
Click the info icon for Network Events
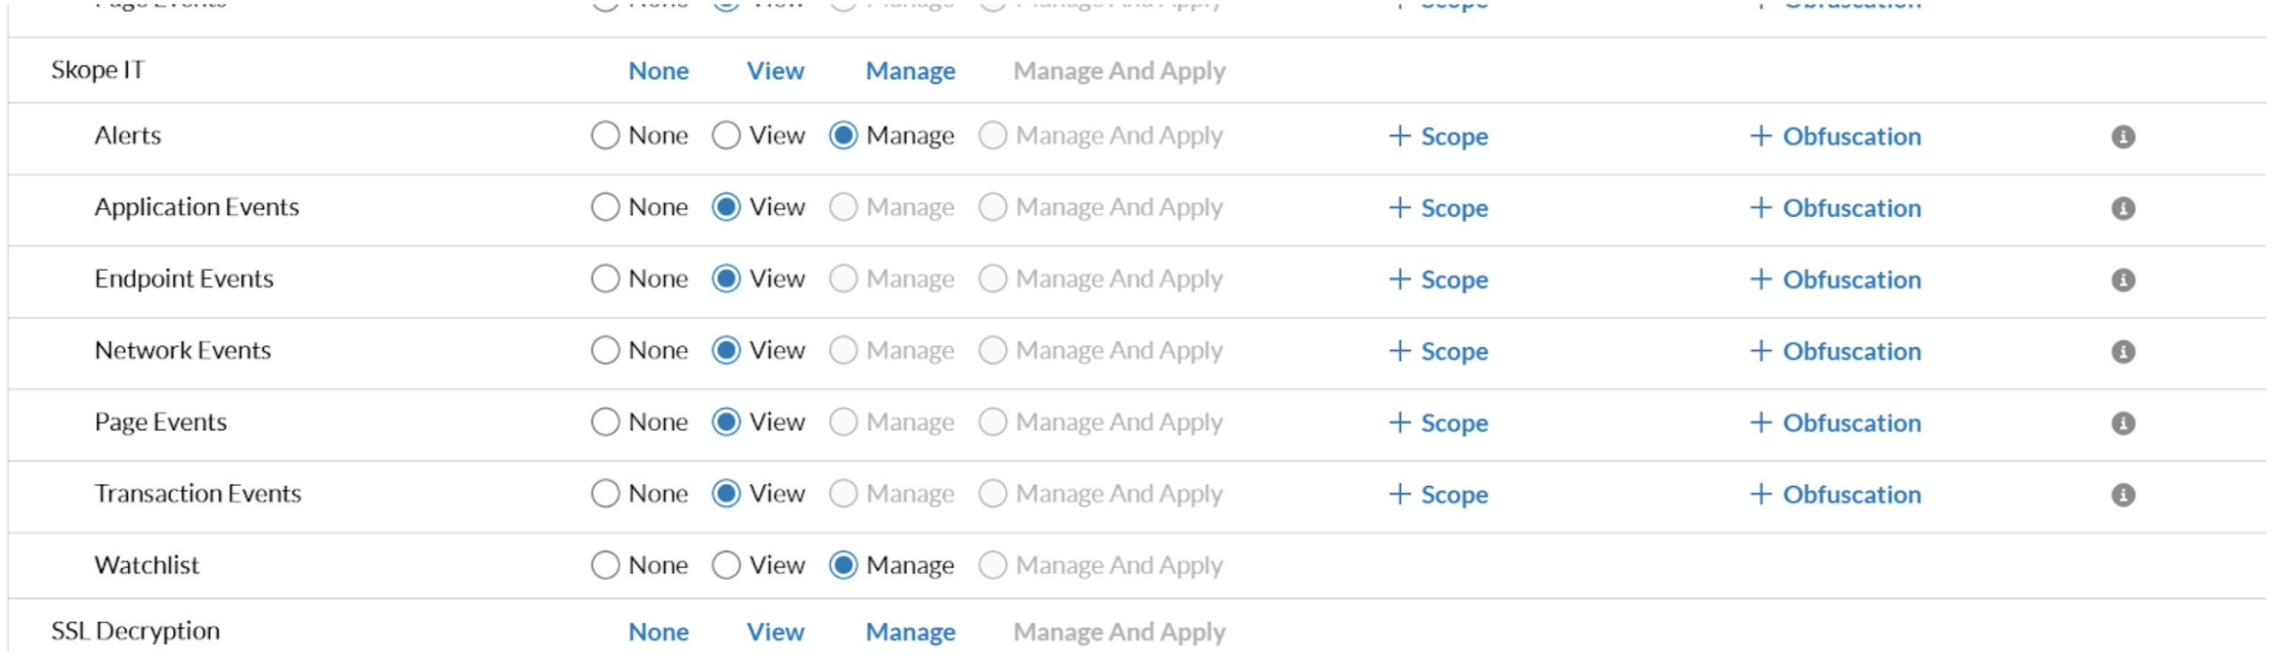[2122, 351]
